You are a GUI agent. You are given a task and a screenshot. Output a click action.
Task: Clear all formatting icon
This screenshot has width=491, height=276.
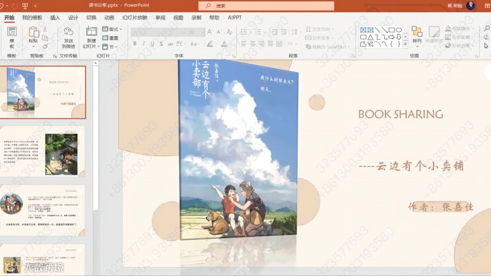point(230,32)
